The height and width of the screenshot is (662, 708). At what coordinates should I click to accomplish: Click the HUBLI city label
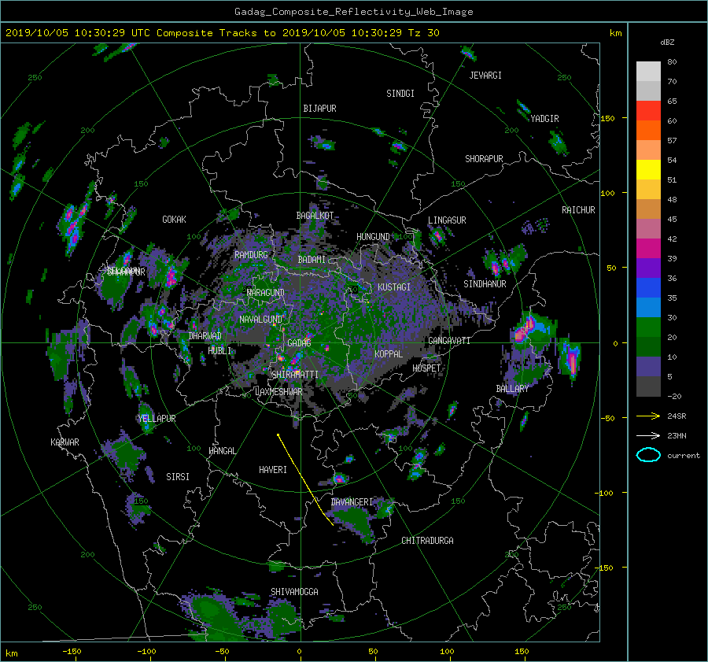click(x=219, y=350)
